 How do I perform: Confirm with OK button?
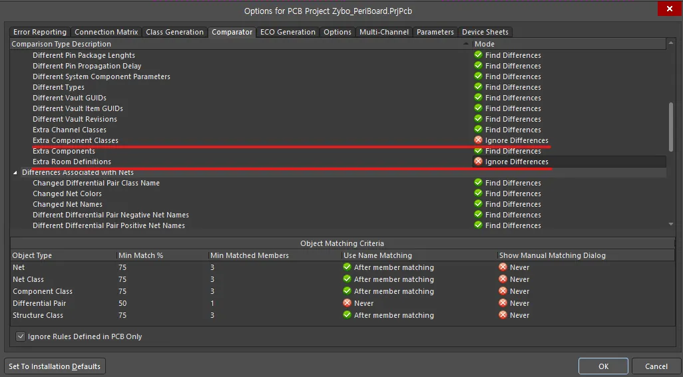603,366
